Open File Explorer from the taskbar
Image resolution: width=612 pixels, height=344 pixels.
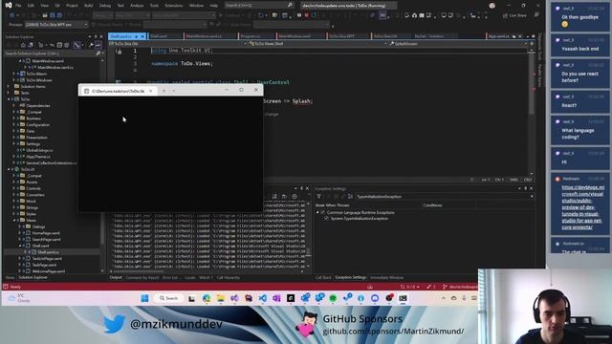click(x=221, y=298)
